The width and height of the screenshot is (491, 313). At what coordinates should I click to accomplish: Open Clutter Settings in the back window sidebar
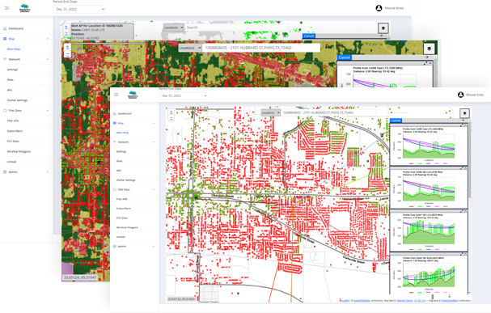(17, 100)
